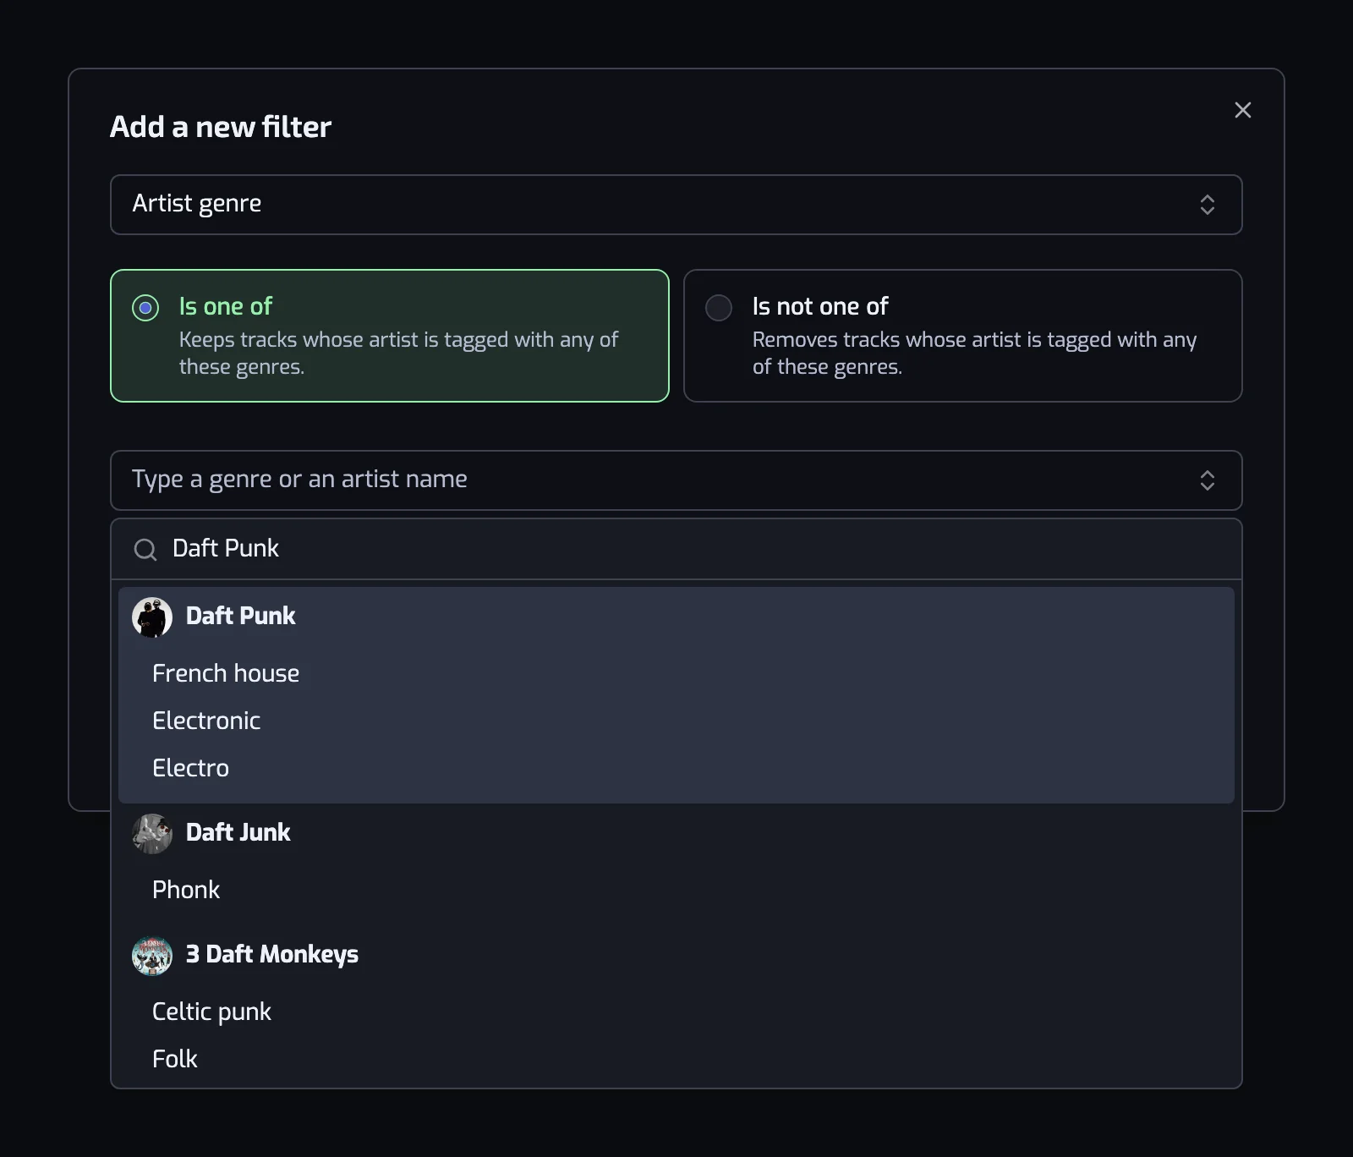The height and width of the screenshot is (1157, 1353).
Task: Click the Daft Punk artist avatar
Action: coord(152,617)
